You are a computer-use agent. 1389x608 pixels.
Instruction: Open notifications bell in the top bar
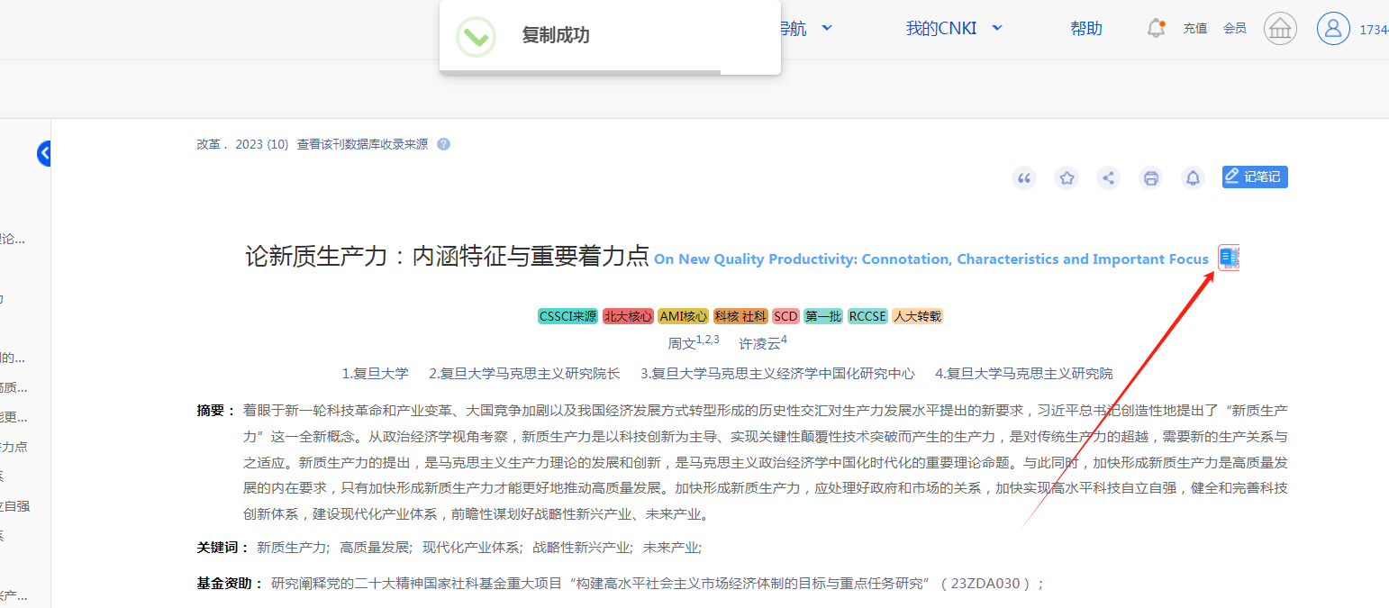1156,28
